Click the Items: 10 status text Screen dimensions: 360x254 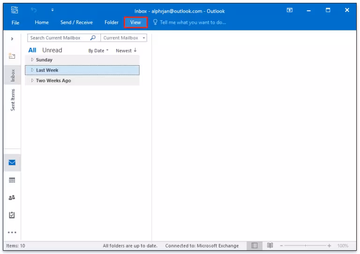pyautogui.click(x=15, y=246)
